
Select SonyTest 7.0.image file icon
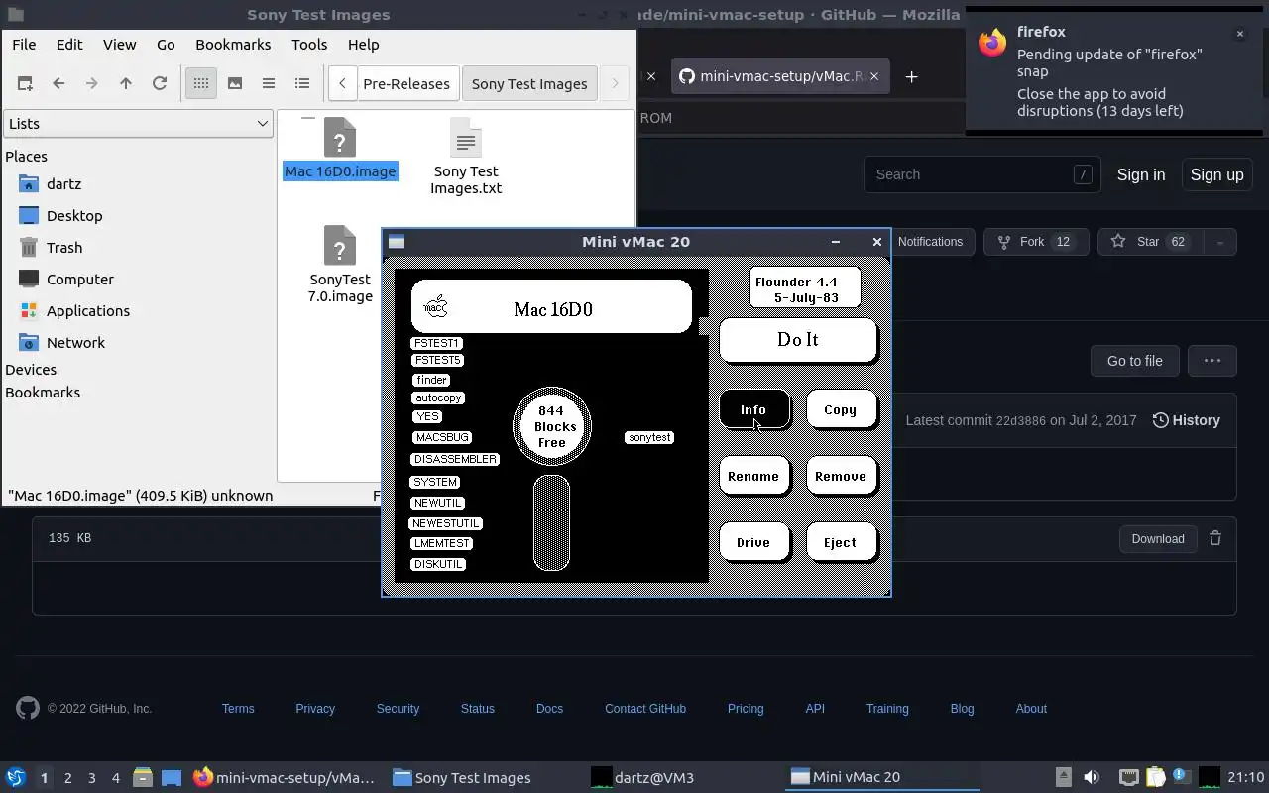click(340, 246)
